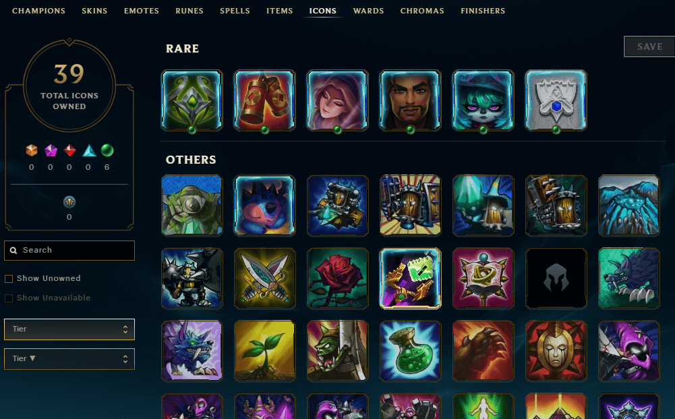Enable the Show Unowned checkbox

pos(9,279)
